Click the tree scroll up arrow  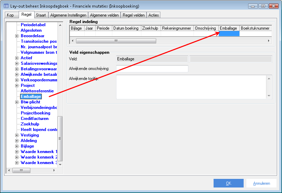(60, 25)
